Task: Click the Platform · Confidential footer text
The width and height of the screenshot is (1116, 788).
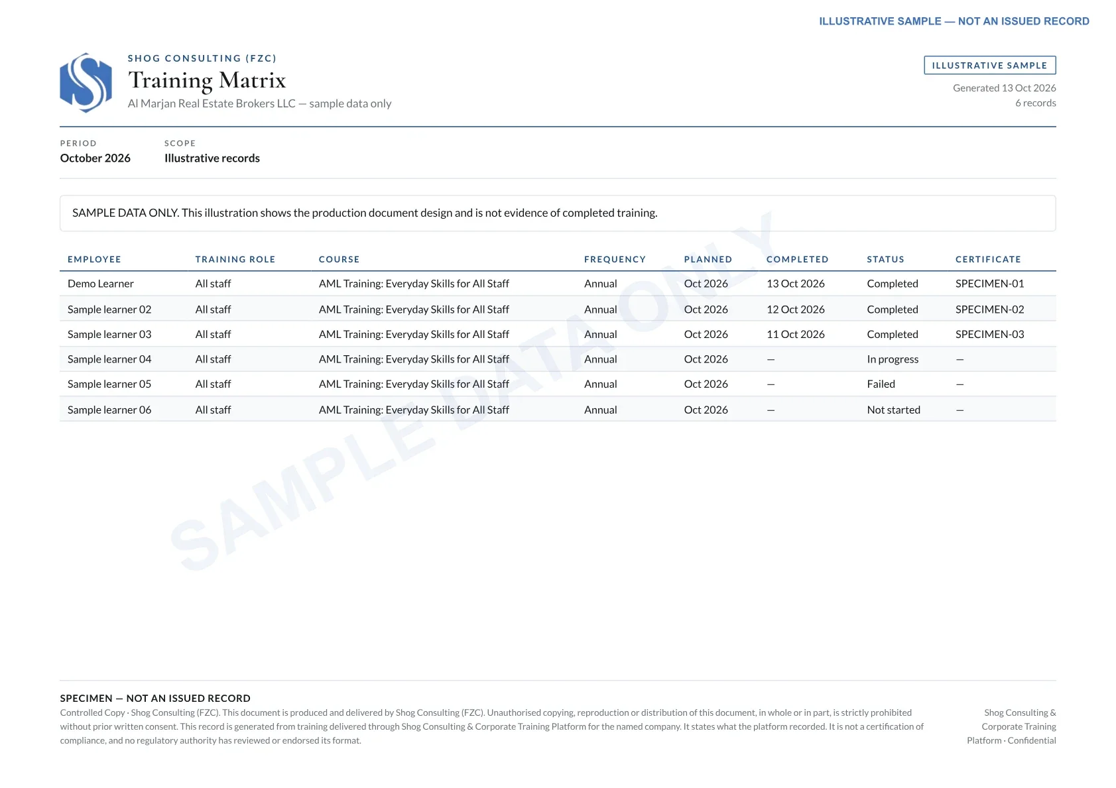Action: [x=1011, y=741]
